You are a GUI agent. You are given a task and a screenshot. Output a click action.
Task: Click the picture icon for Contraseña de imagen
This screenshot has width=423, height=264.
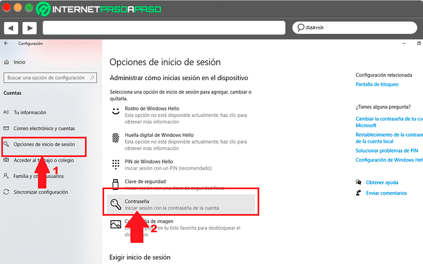116,224
